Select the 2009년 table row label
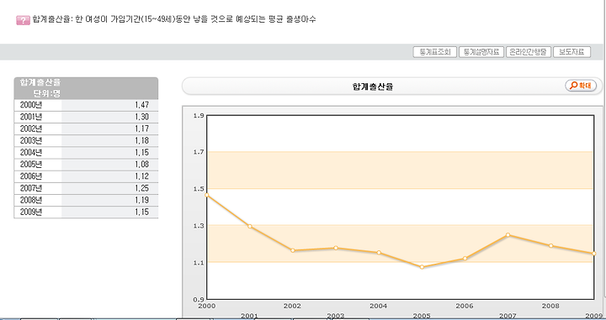Screen dimensions: 606x320 click(31, 212)
